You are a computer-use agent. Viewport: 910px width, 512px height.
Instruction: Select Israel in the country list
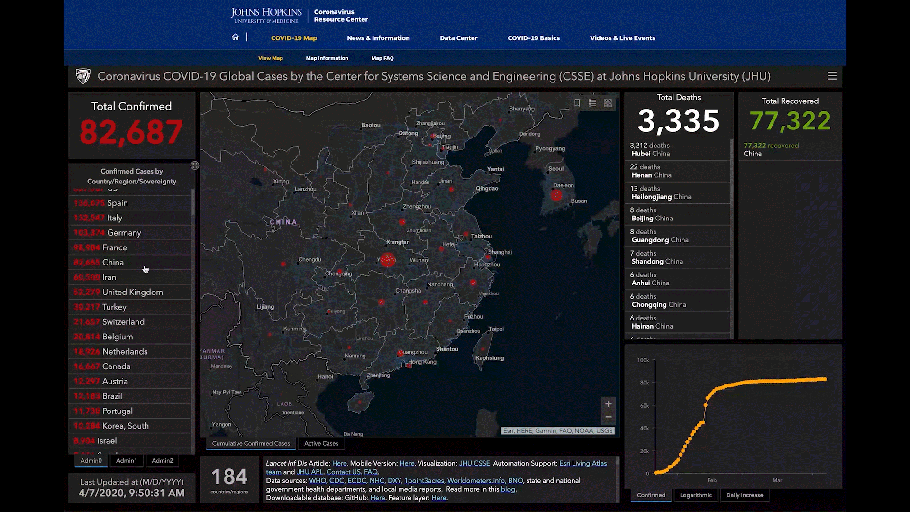coord(130,440)
